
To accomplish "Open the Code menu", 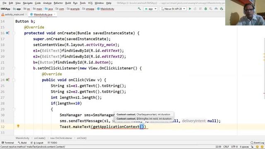I will pyautogui.click(x=38, y=3).
